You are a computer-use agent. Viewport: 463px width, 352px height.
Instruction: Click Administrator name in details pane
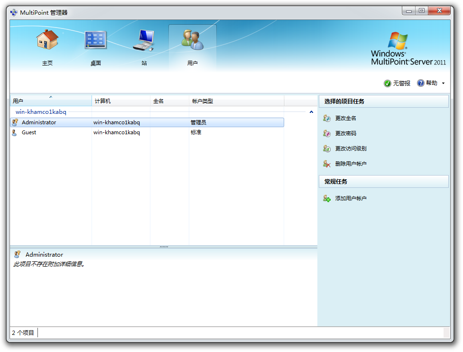44,255
